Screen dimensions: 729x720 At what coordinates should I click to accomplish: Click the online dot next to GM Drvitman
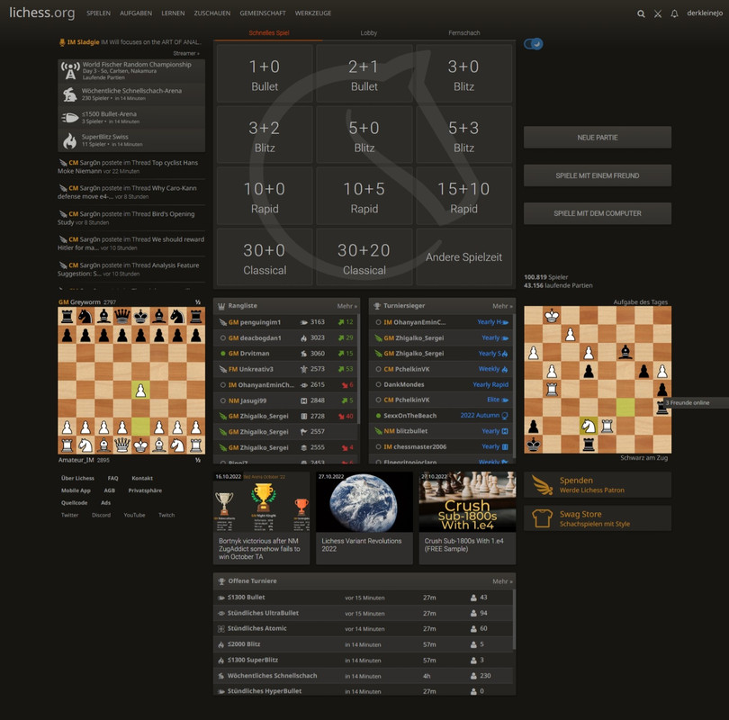223,354
